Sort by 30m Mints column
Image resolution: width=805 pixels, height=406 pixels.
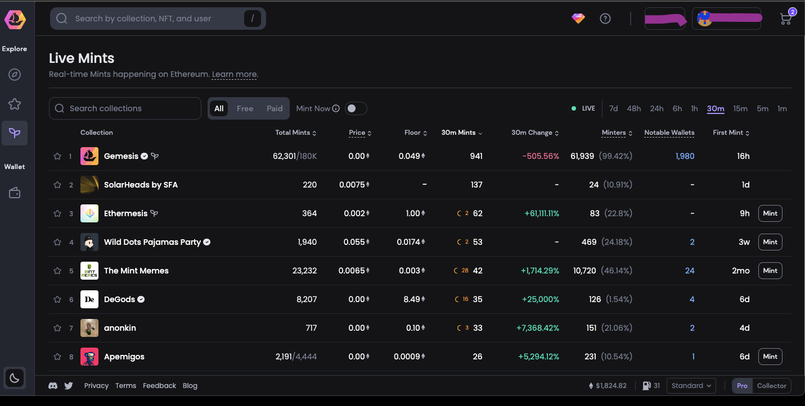click(462, 133)
